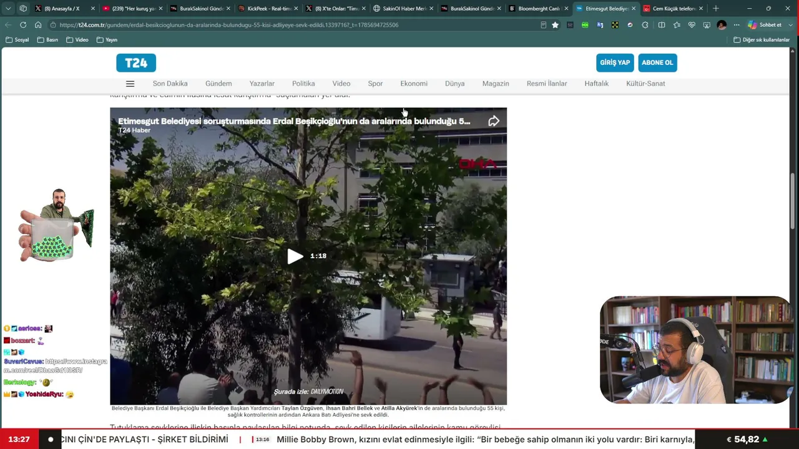The height and width of the screenshot is (449, 799).
Task: Open the browser settings three-dot menu
Action: pos(737,25)
